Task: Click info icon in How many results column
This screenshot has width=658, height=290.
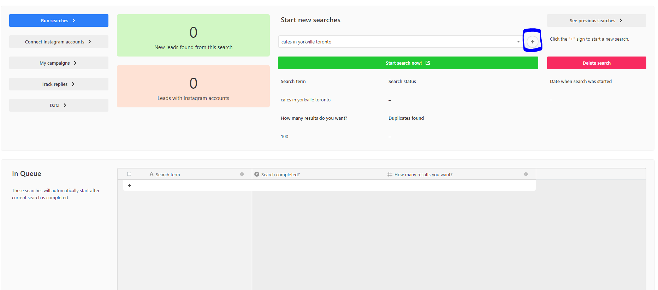Action: [x=526, y=174]
